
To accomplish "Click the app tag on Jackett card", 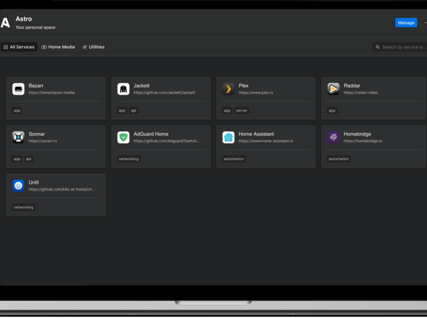I will [122, 110].
